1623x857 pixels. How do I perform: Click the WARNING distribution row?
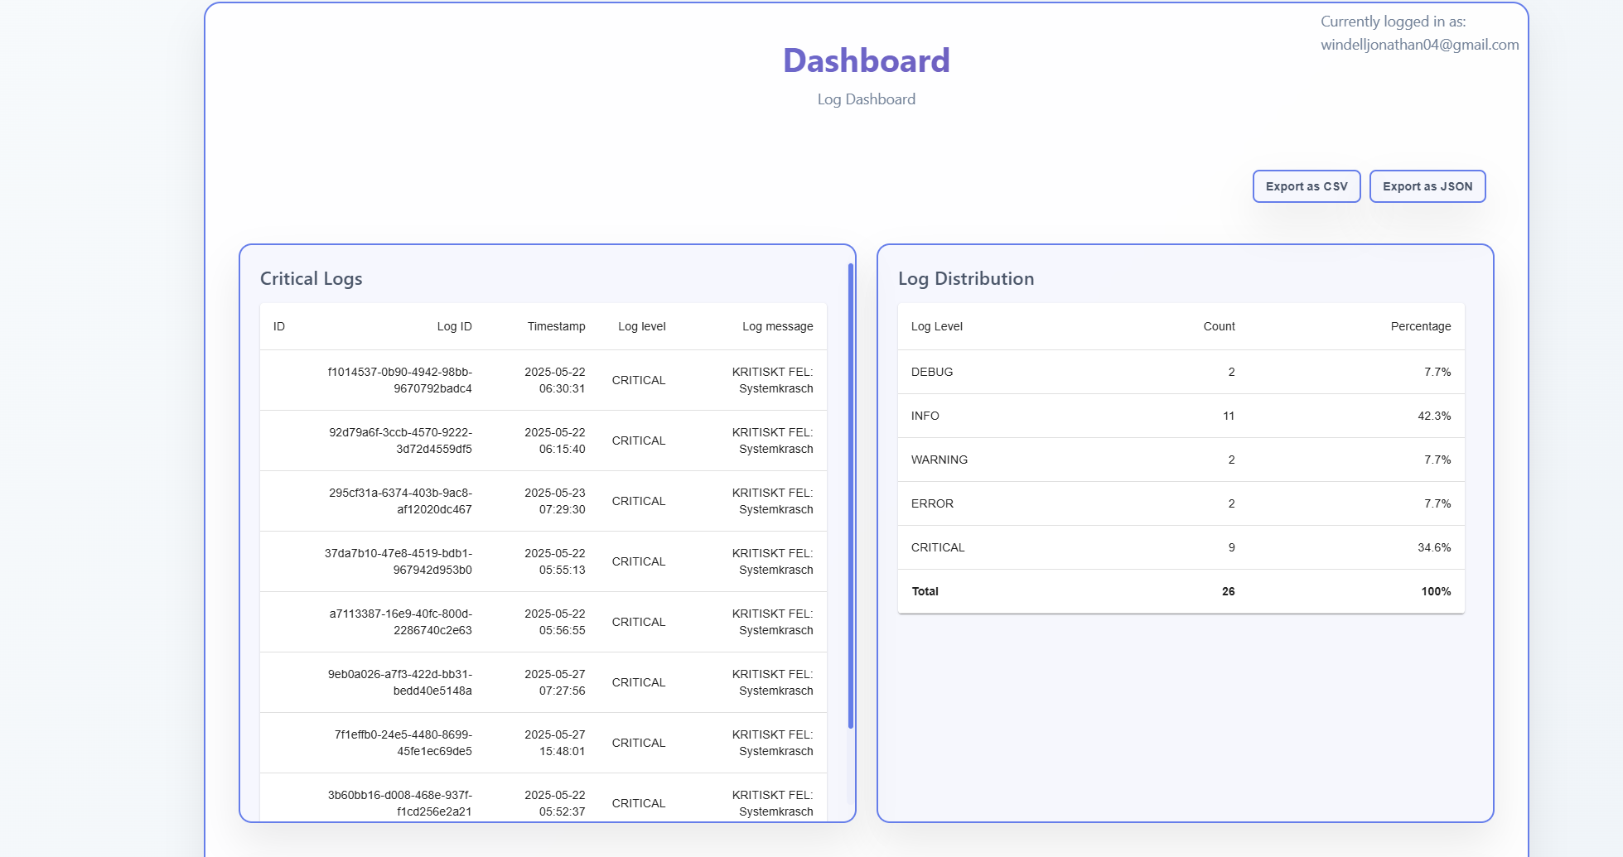pos(1180,460)
